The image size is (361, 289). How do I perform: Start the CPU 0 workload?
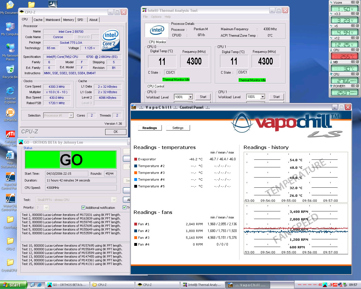(203, 97)
